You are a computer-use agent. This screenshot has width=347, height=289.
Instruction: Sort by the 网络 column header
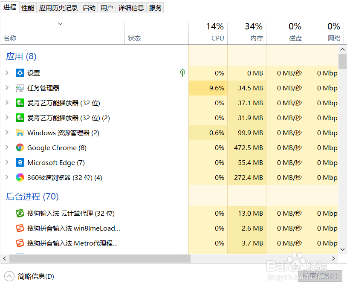coord(324,33)
